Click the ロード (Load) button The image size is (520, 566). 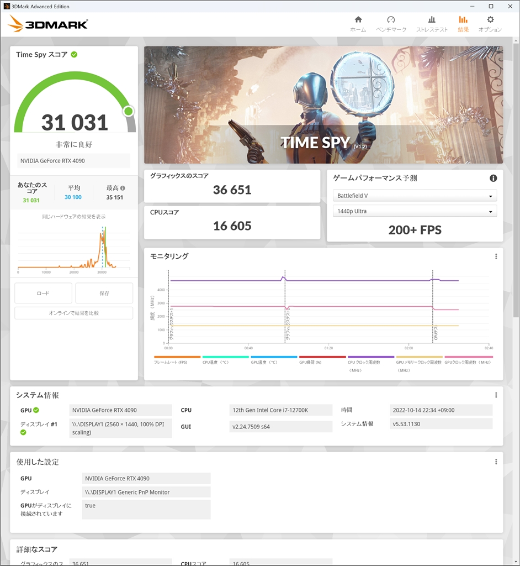pos(43,293)
